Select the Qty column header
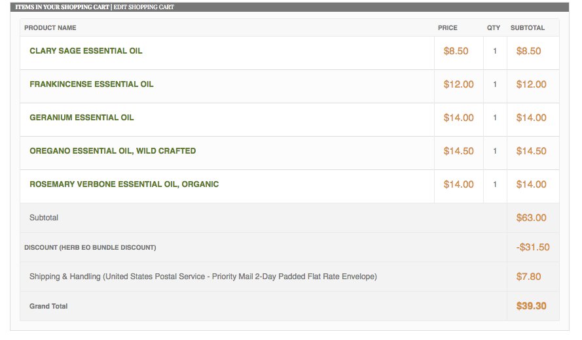 (493, 28)
